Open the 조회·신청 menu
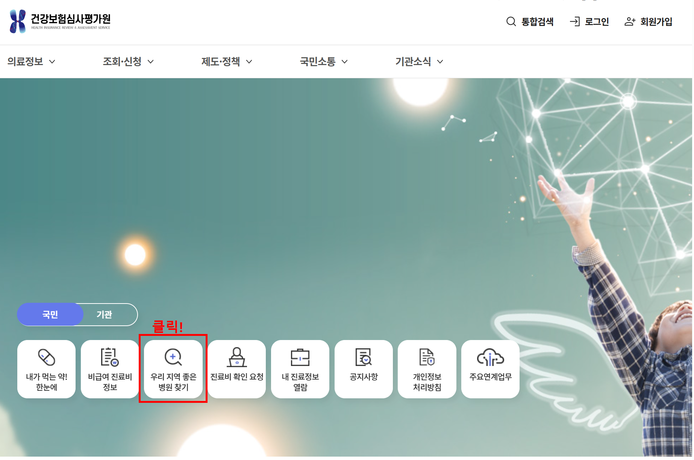 coord(122,62)
